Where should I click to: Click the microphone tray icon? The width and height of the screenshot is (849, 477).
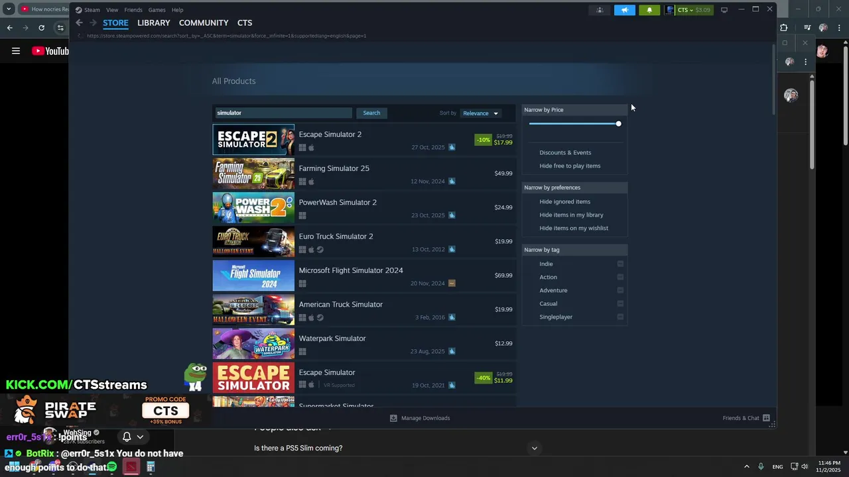761,466
